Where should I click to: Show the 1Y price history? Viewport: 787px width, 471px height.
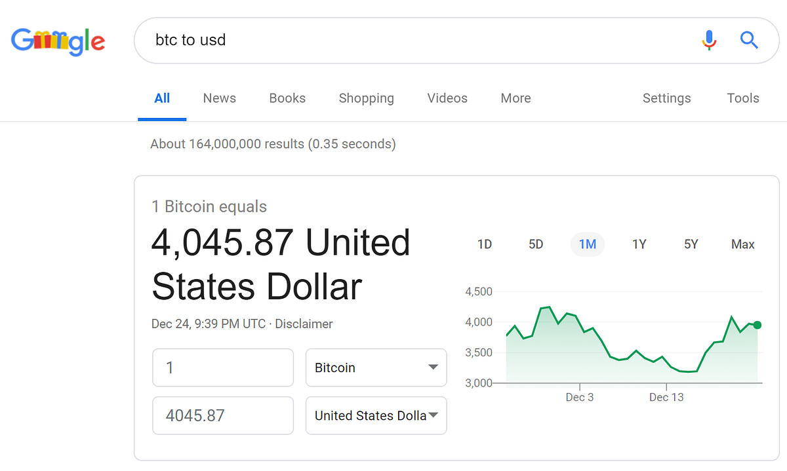click(639, 244)
